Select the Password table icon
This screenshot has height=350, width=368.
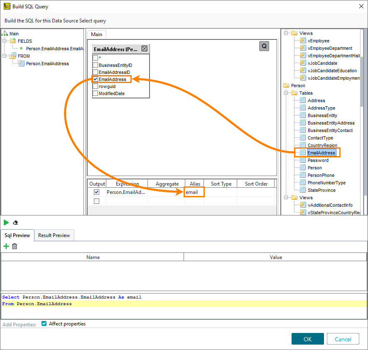coord(303,160)
